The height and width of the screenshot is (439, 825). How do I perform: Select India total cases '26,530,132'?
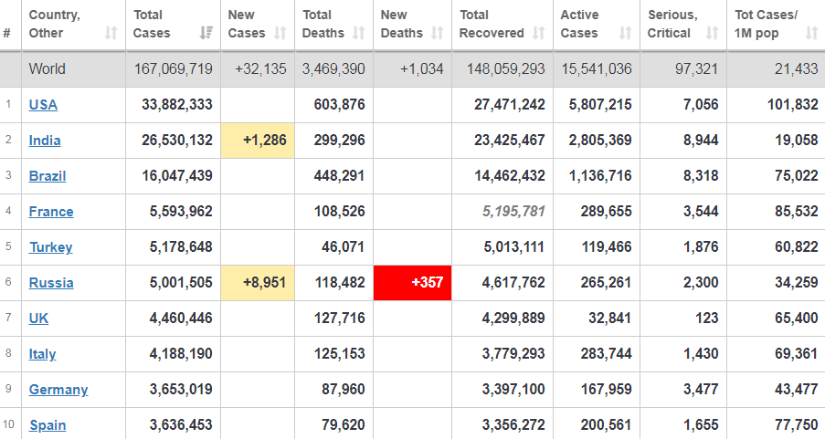click(x=177, y=141)
